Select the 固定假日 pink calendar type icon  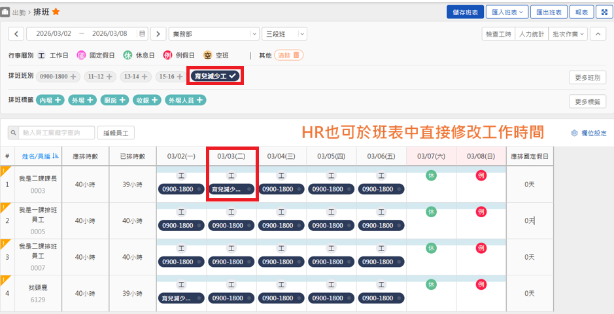click(x=82, y=56)
